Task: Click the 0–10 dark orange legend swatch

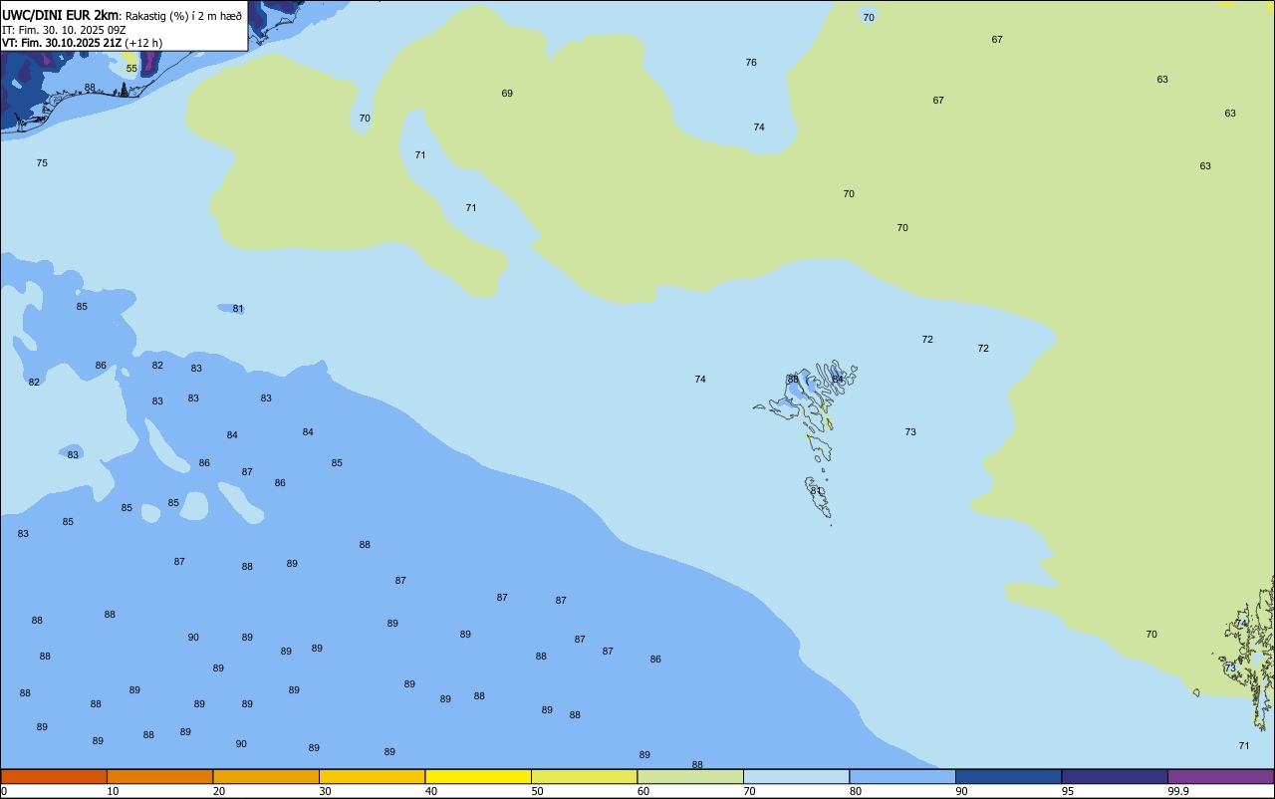Action: click(x=54, y=776)
